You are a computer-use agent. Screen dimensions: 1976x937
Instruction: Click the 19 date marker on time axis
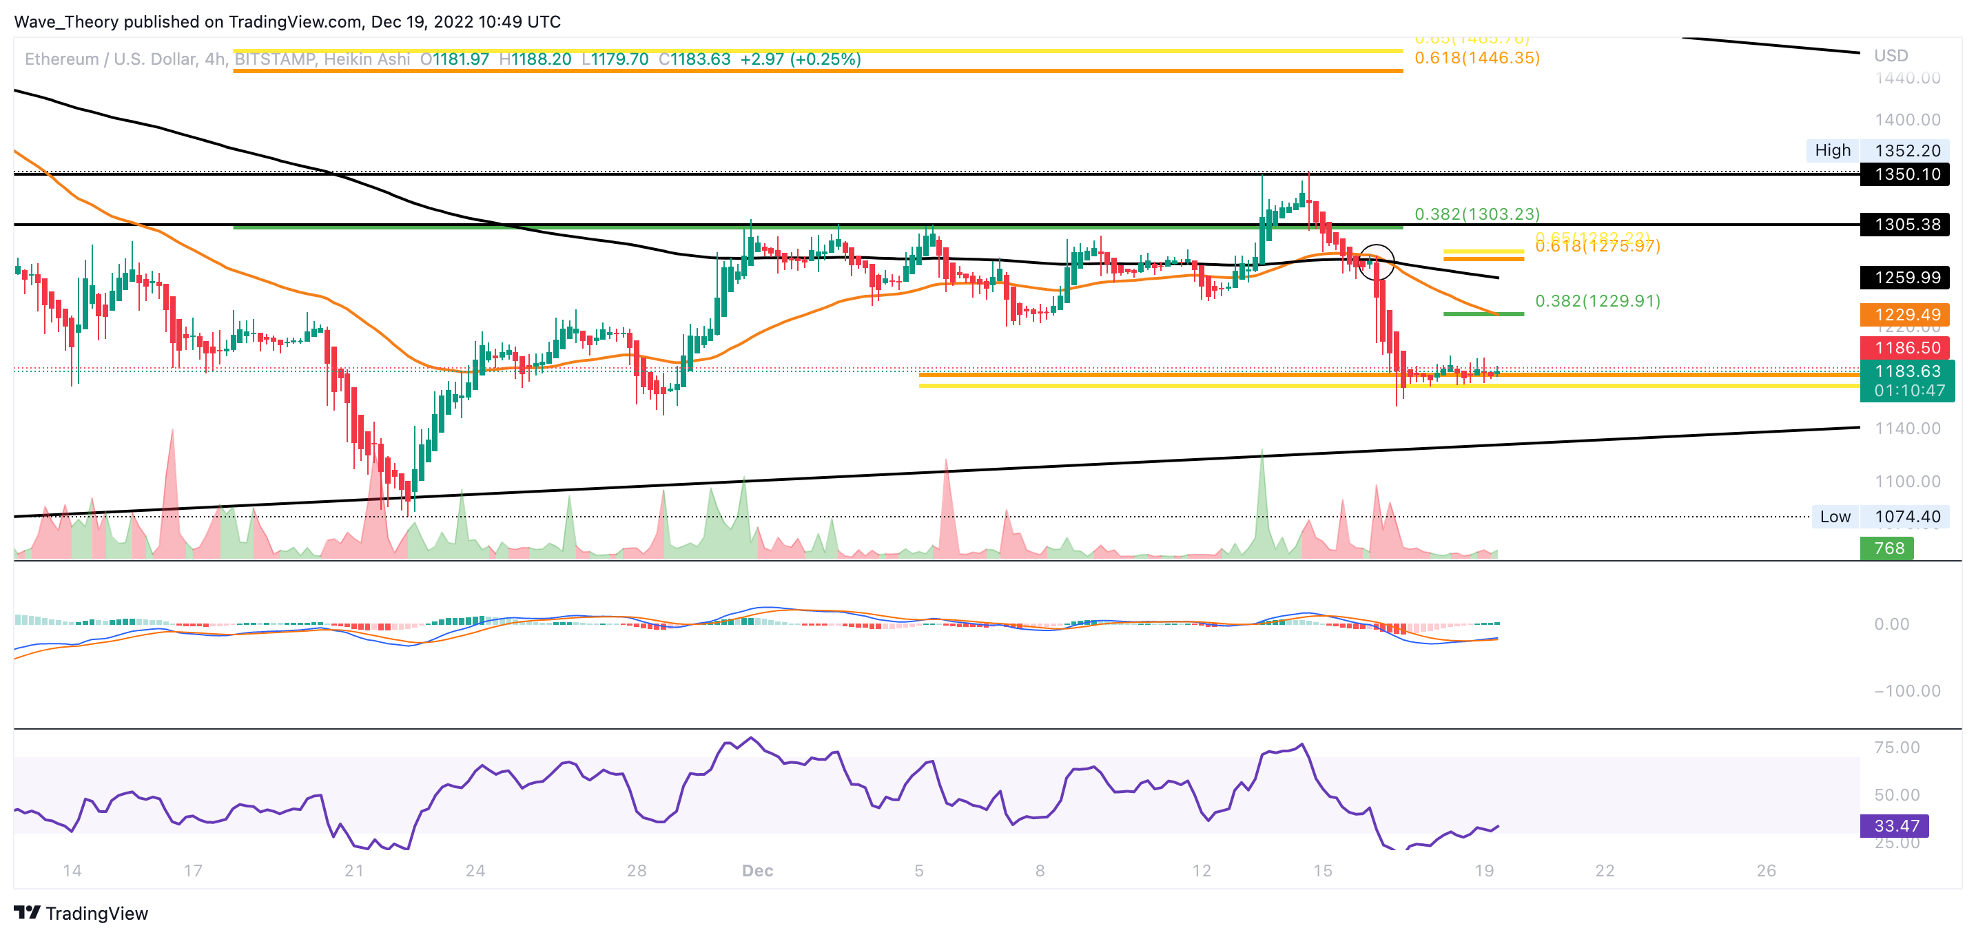point(1483,870)
